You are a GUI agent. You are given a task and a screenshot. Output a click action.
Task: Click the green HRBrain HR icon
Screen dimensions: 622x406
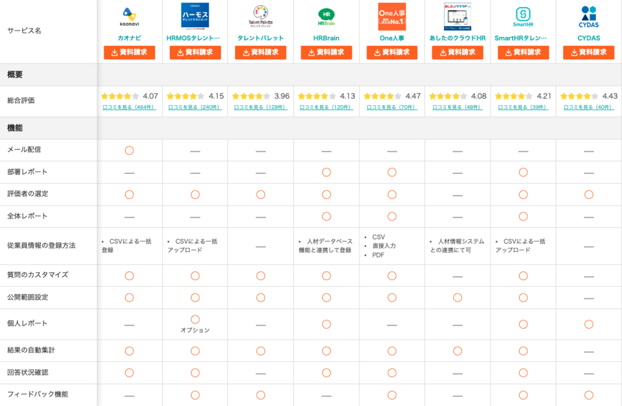(x=326, y=14)
